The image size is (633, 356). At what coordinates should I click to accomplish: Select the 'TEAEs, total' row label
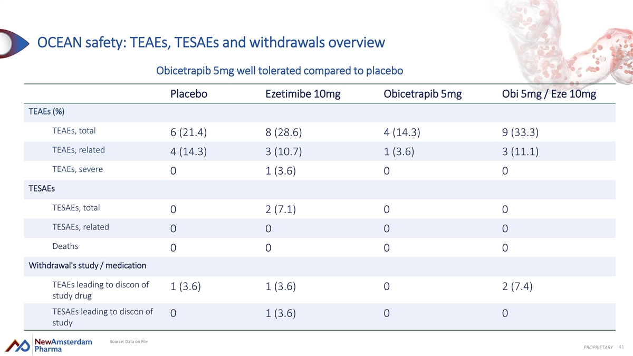[74, 130]
